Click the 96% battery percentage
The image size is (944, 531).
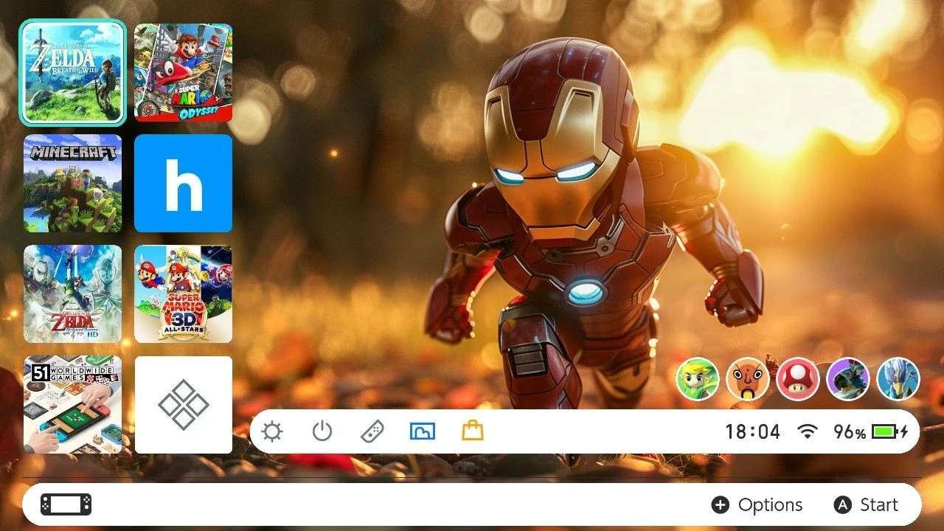850,431
